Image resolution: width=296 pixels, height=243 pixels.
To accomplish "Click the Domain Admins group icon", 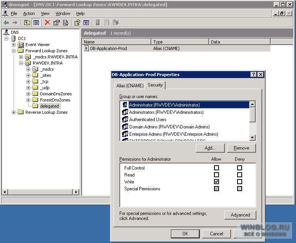I will click(x=125, y=126).
